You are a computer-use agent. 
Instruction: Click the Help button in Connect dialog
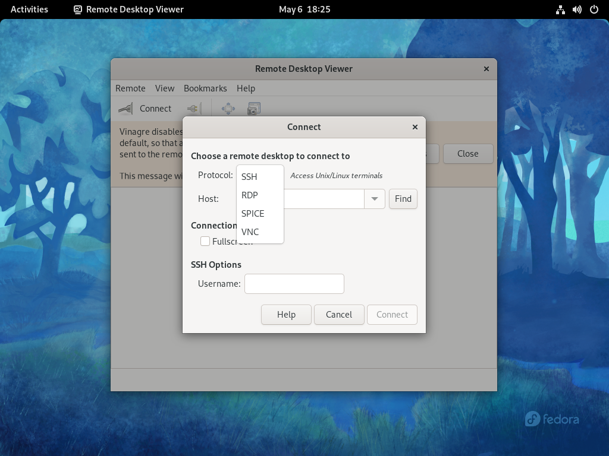[286, 315]
